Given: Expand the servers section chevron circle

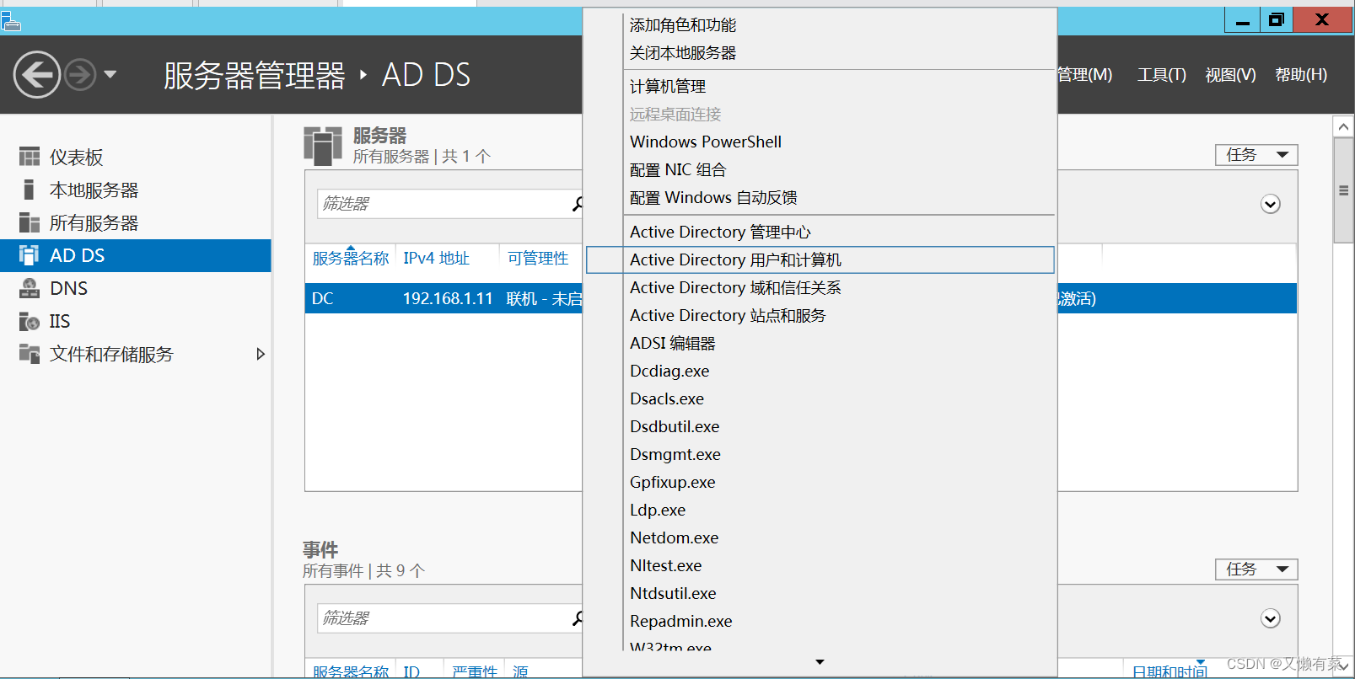Looking at the screenshot, I should pos(1271,204).
